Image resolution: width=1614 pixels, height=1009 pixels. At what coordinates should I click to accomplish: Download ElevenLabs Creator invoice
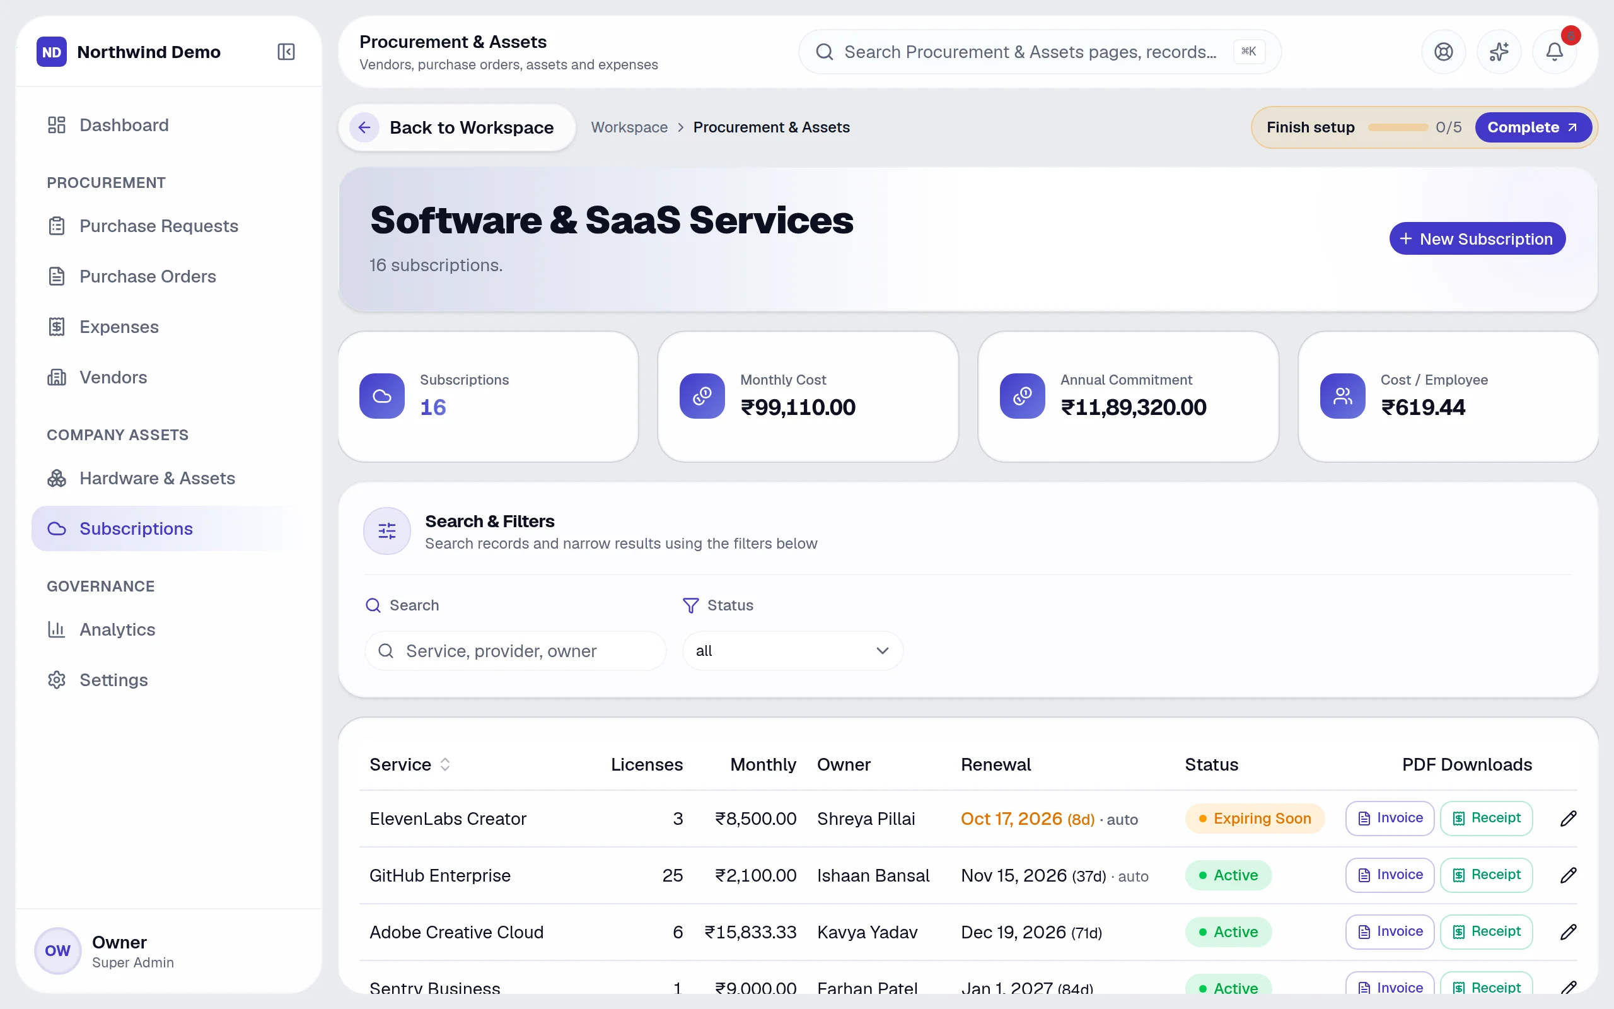(x=1390, y=818)
